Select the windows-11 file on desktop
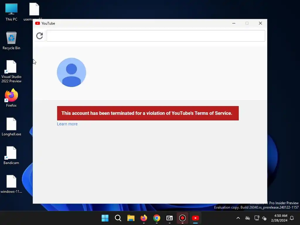300x225 pixels. 11,184
